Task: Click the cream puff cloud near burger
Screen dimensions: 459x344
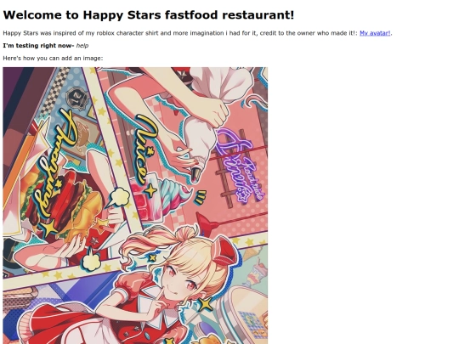Action: pos(119,197)
